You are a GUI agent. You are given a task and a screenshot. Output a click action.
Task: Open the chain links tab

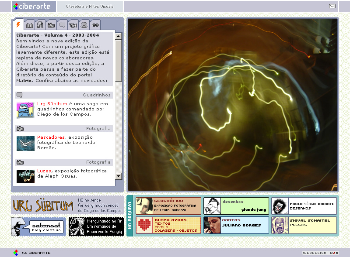tap(95, 25)
